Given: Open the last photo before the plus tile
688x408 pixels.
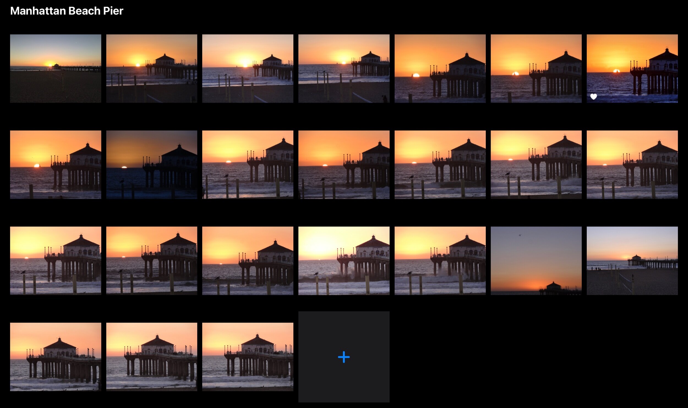Looking at the screenshot, I should pos(248,357).
